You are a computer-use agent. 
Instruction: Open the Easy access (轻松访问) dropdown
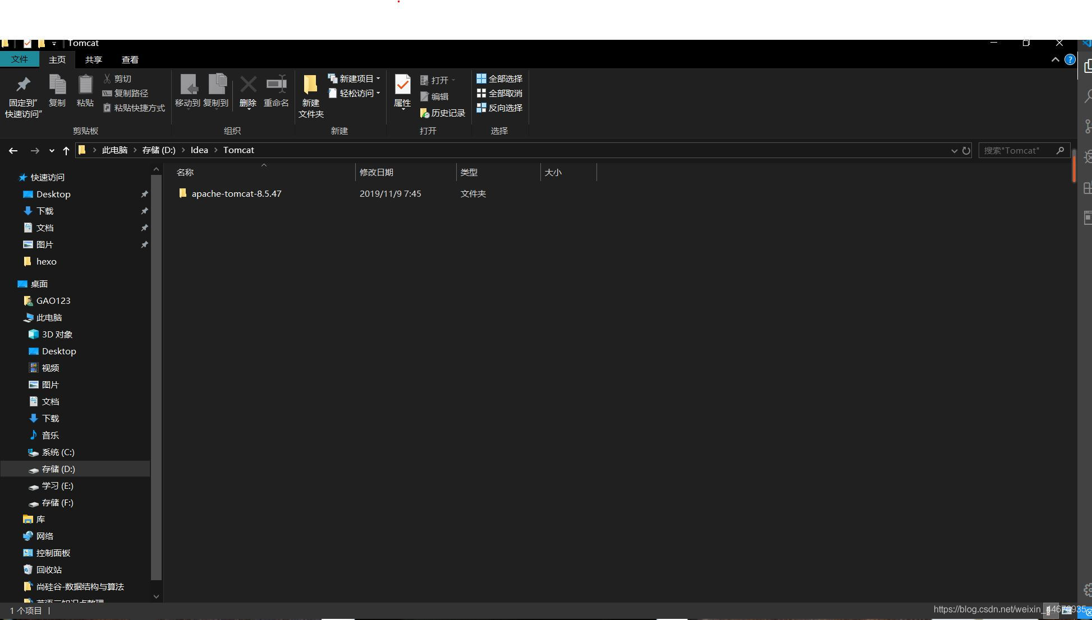click(x=354, y=93)
